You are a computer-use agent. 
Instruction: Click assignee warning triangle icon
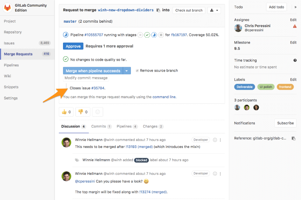[295, 26]
